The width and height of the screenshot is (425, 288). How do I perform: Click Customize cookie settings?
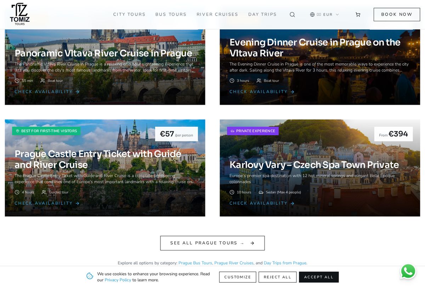click(238, 277)
